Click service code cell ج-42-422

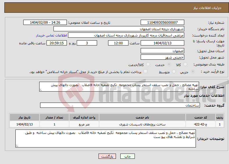pyautogui.click(x=201, y=124)
